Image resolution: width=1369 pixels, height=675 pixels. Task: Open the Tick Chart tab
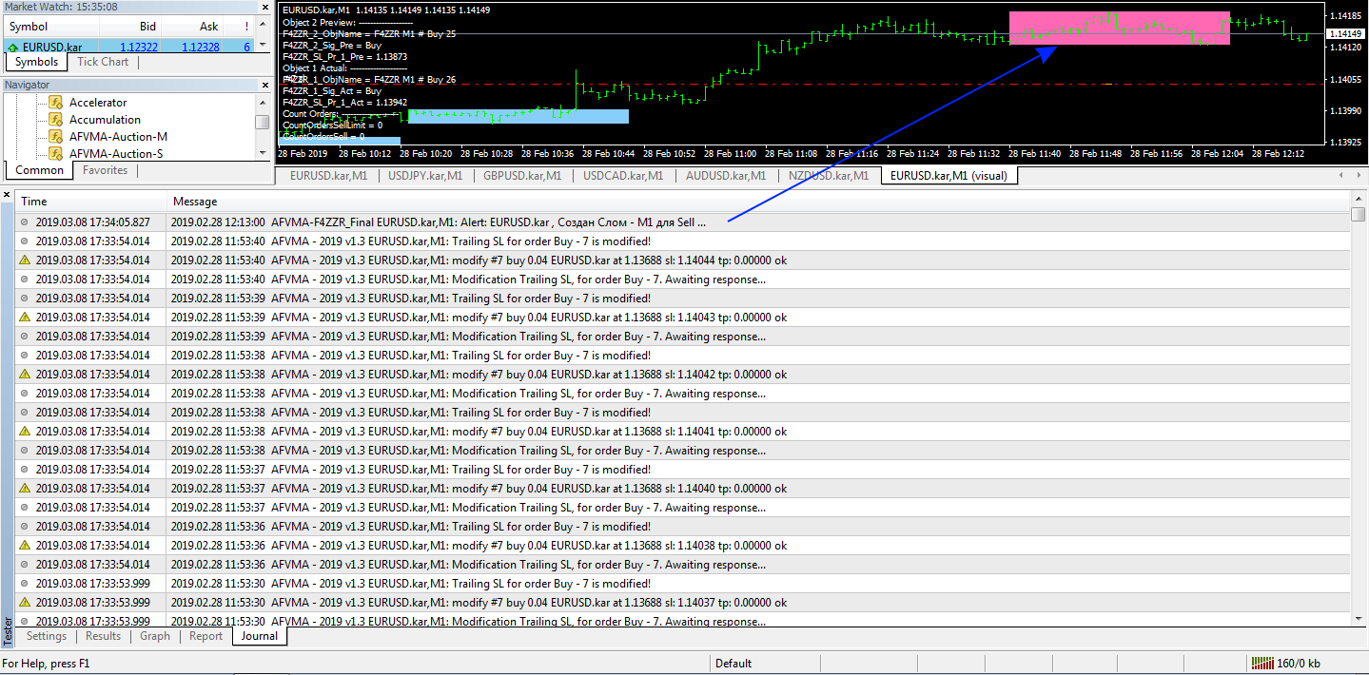103,62
